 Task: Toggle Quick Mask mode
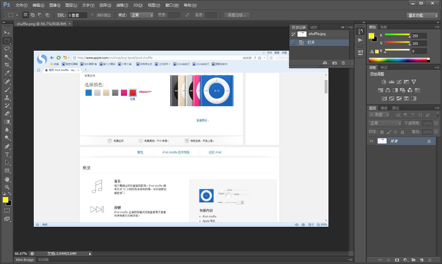pos(7,211)
